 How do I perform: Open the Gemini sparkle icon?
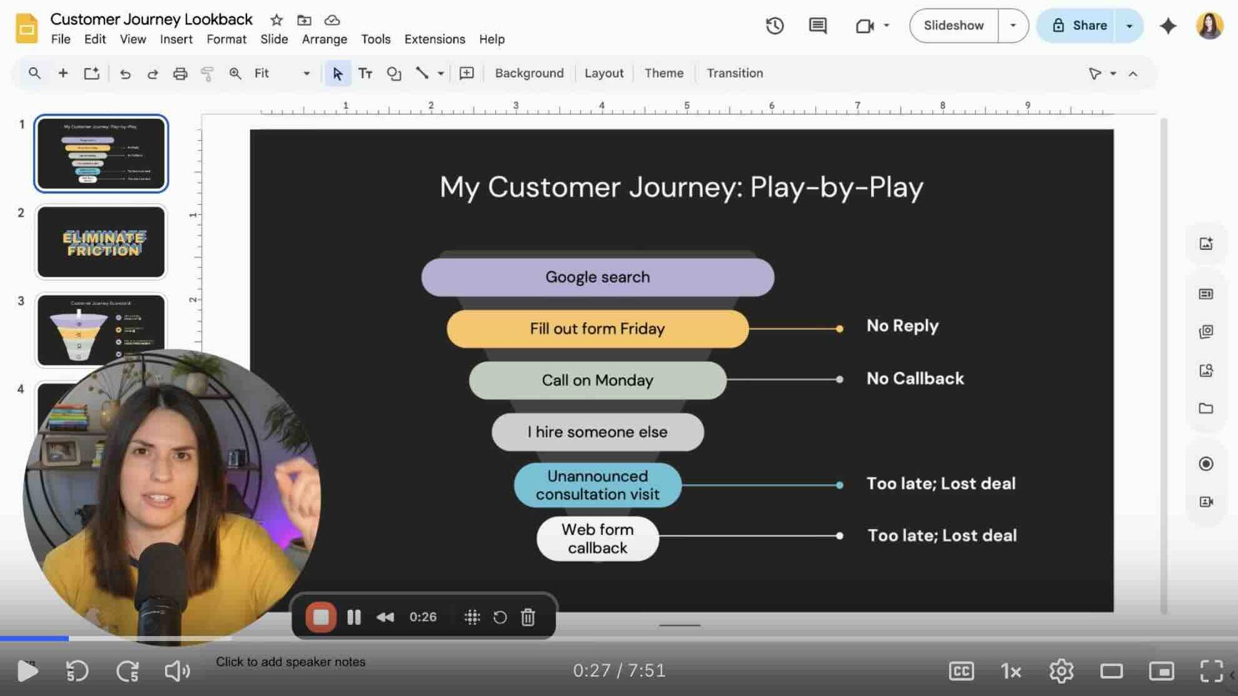click(1168, 26)
